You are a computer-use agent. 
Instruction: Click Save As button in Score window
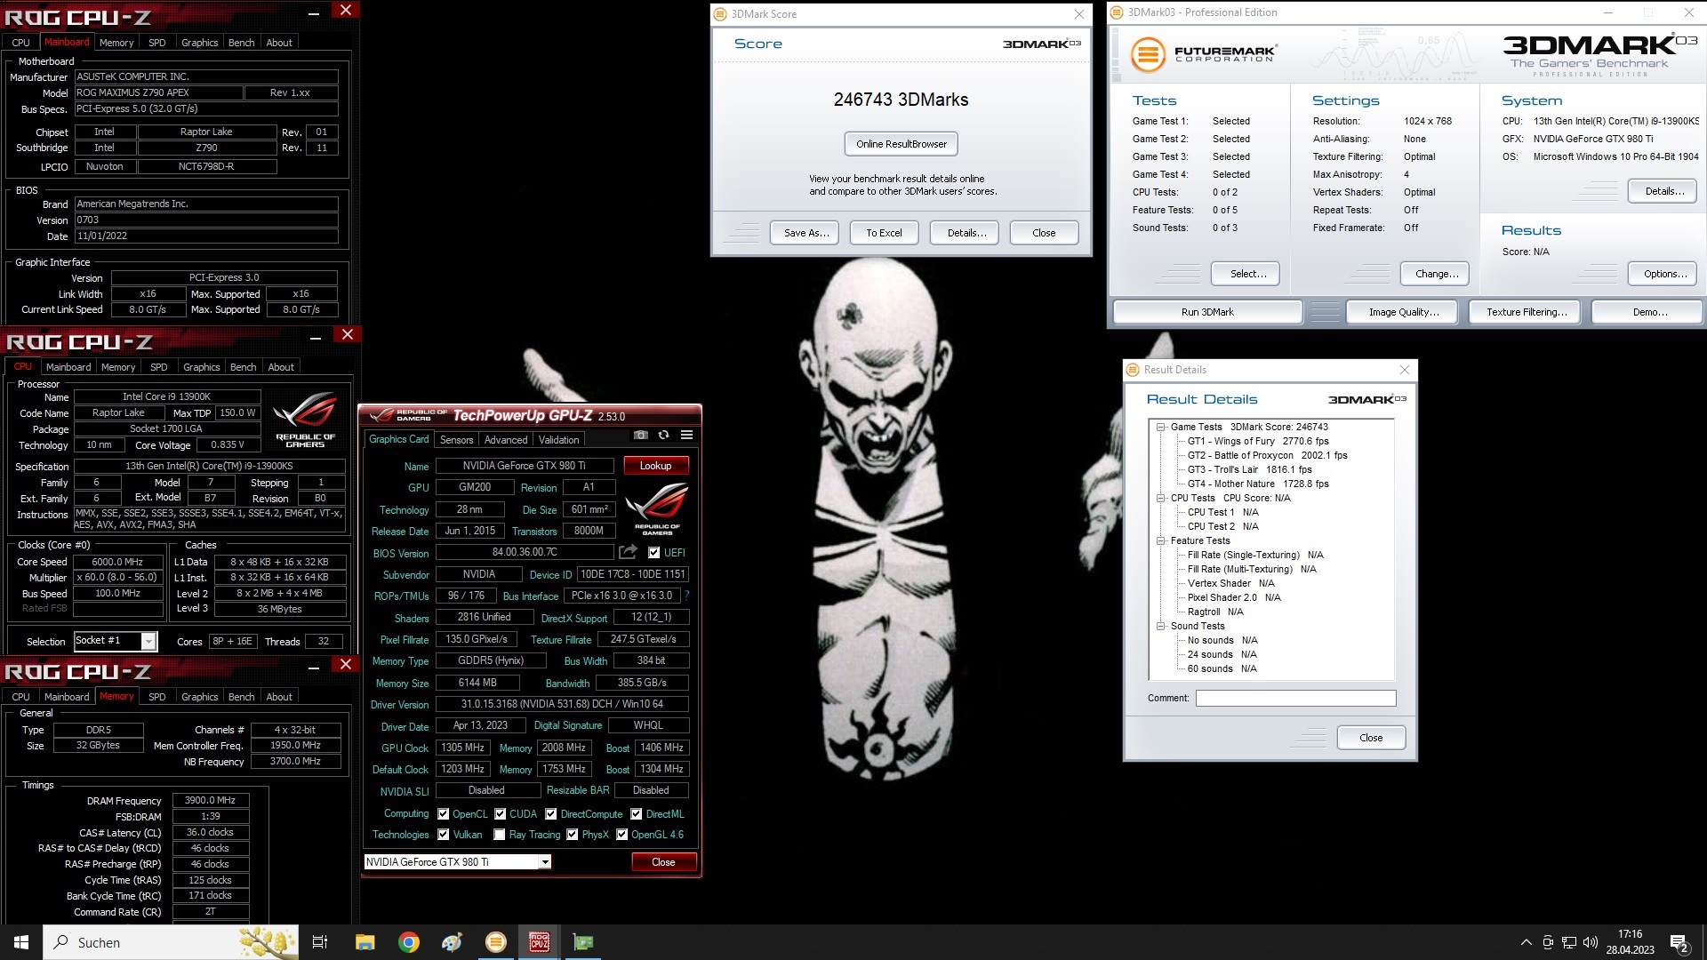[x=805, y=233]
